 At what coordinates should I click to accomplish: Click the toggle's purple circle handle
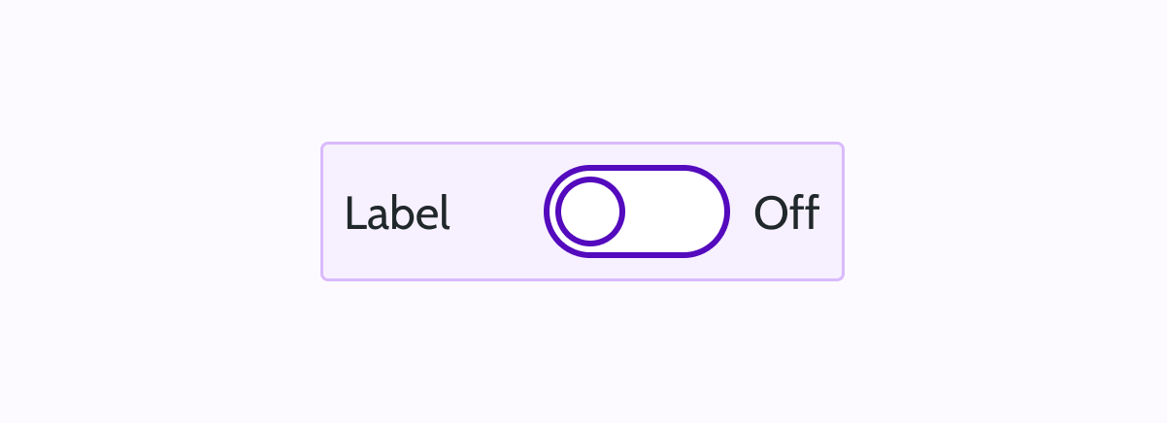click(x=591, y=211)
